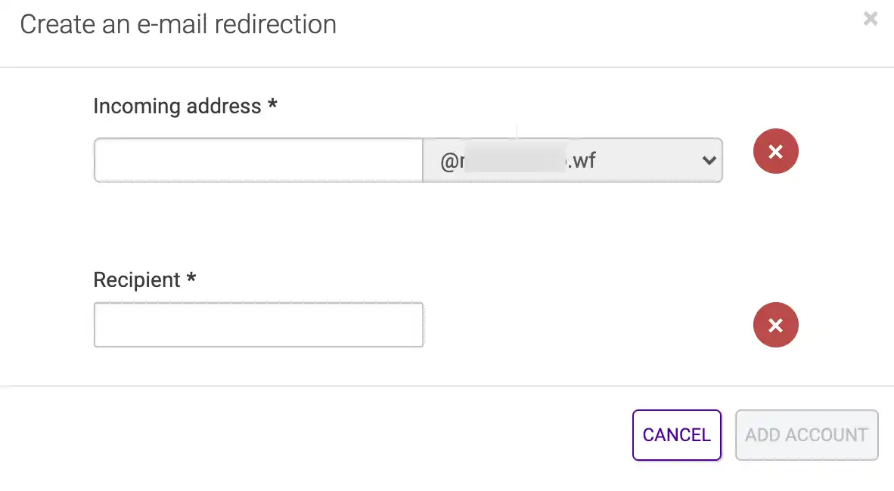Image resolution: width=894 pixels, height=491 pixels.
Task: Dismiss the dialog with the grey X icon
Action: pos(870,19)
